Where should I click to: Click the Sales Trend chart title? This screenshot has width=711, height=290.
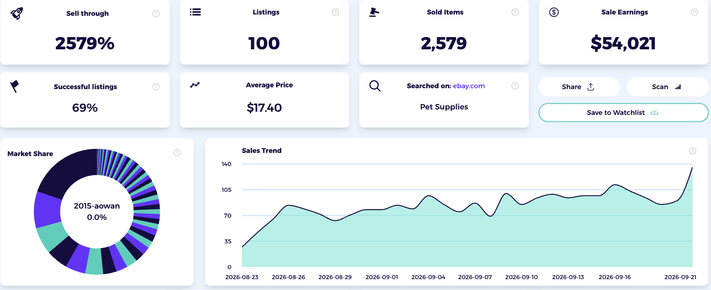click(262, 151)
